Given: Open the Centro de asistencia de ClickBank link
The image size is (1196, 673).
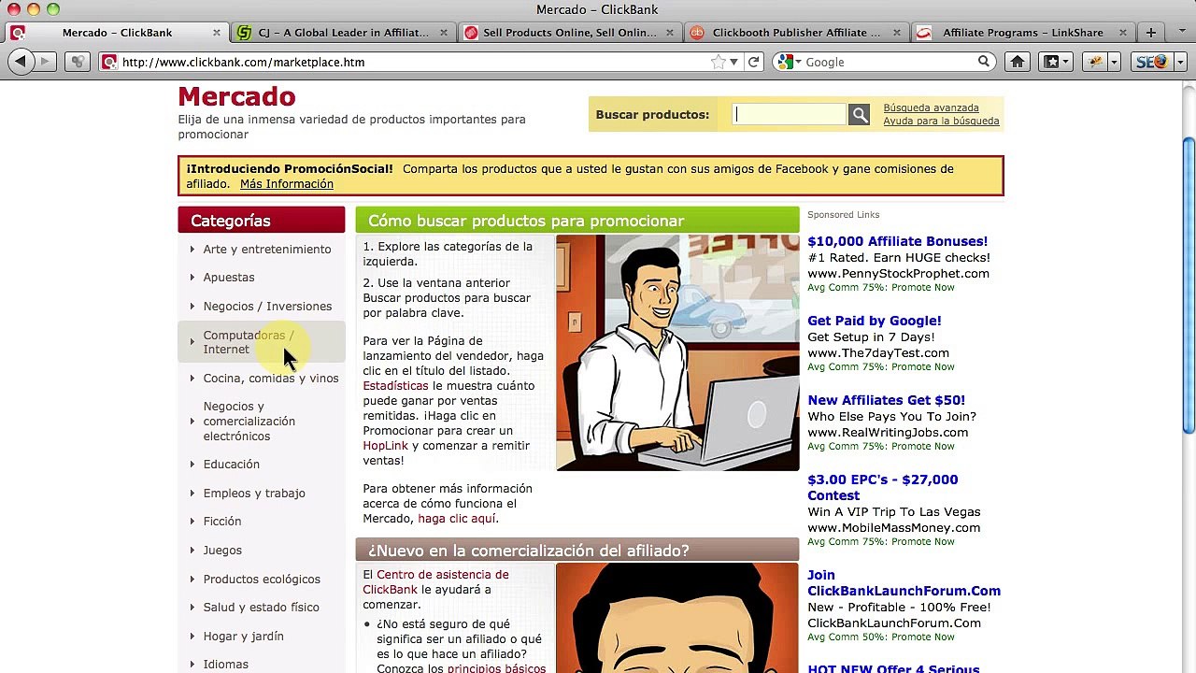Looking at the screenshot, I should [435, 581].
